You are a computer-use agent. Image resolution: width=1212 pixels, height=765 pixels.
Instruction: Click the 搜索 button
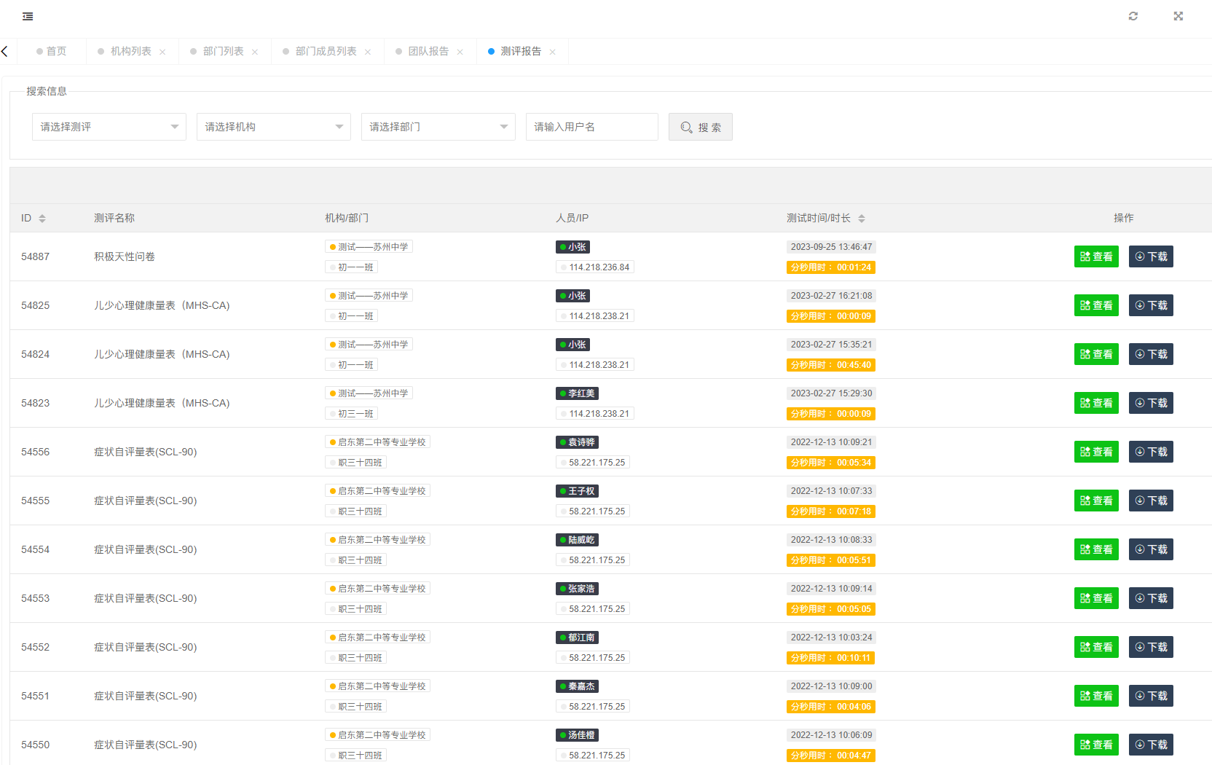701,127
